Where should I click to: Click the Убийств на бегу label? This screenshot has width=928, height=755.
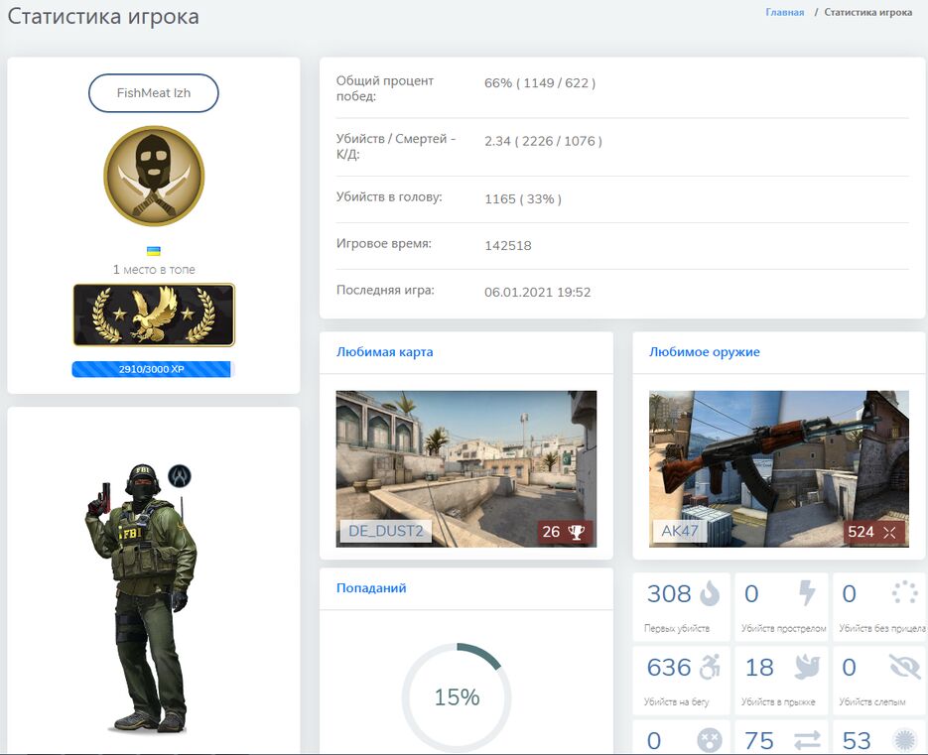click(x=677, y=701)
